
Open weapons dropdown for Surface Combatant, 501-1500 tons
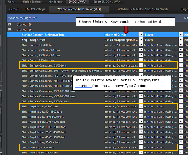pos(141,70)
